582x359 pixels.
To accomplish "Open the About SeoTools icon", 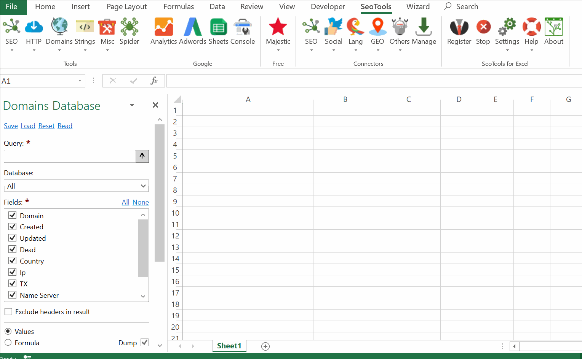I will 554,27.
